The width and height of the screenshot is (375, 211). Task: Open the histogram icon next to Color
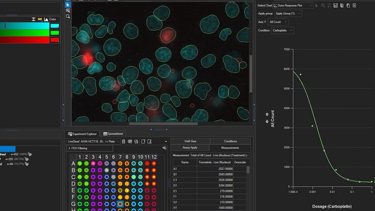click(x=46, y=19)
